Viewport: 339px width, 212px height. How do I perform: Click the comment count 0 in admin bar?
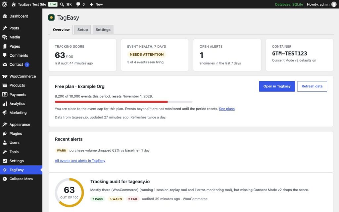pyautogui.click(x=83, y=4)
